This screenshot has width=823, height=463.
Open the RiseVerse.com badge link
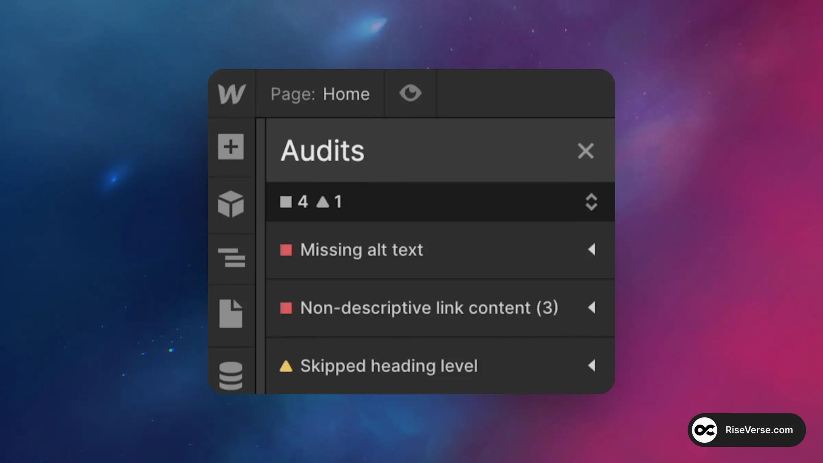click(x=747, y=430)
